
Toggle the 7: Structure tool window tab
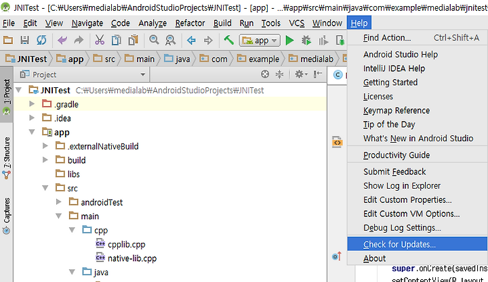click(x=7, y=157)
